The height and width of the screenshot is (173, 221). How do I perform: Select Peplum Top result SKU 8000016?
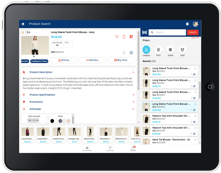tap(170, 131)
